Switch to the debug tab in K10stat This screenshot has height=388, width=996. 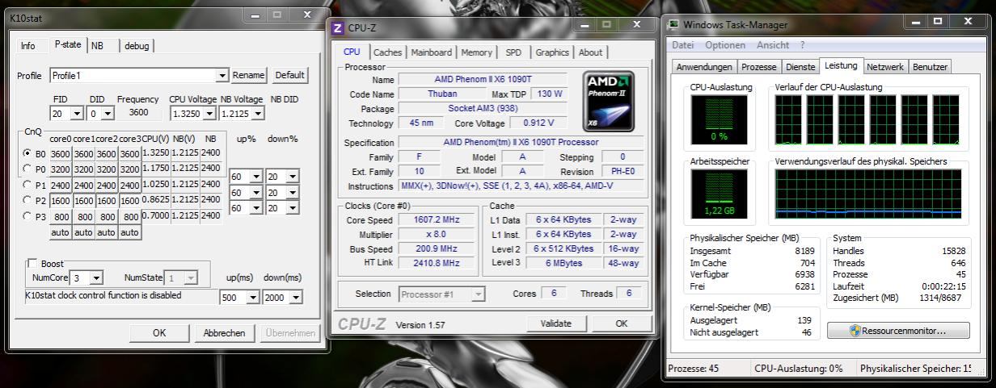[137, 46]
